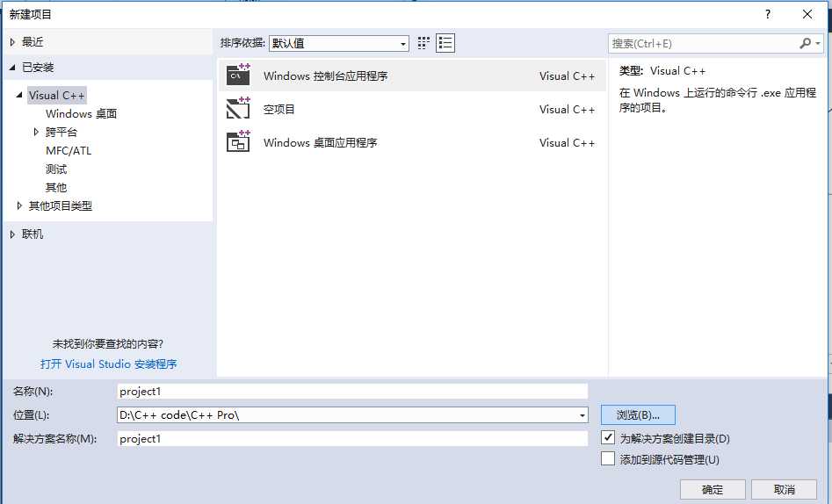Open the Visual Studio installer link
The image size is (832, 504).
(x=109, y=364)
